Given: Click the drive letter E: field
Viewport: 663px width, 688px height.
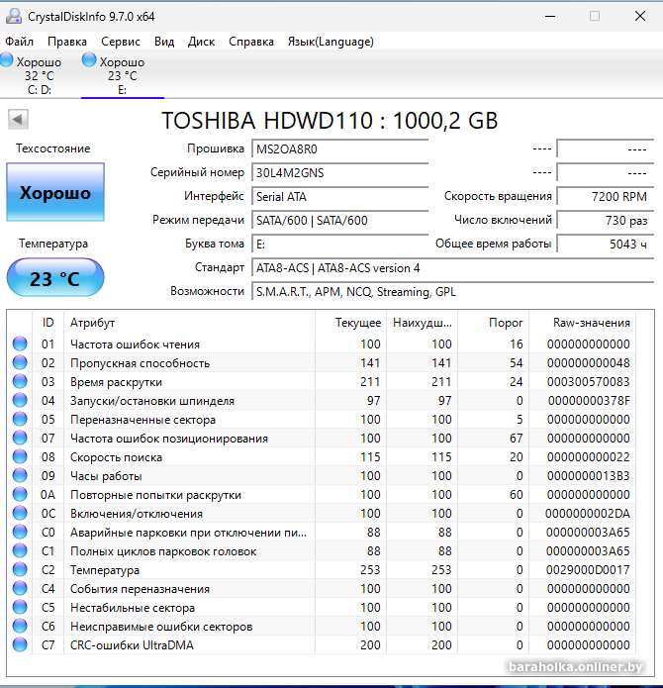Looking at the screenshot, I should tap(339, 244).
